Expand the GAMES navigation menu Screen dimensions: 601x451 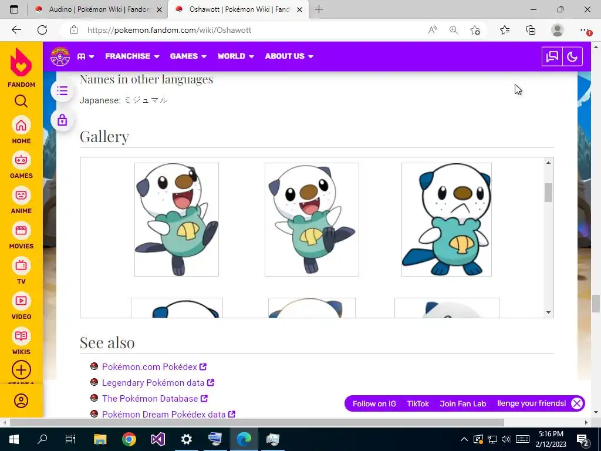pos(188,56)
